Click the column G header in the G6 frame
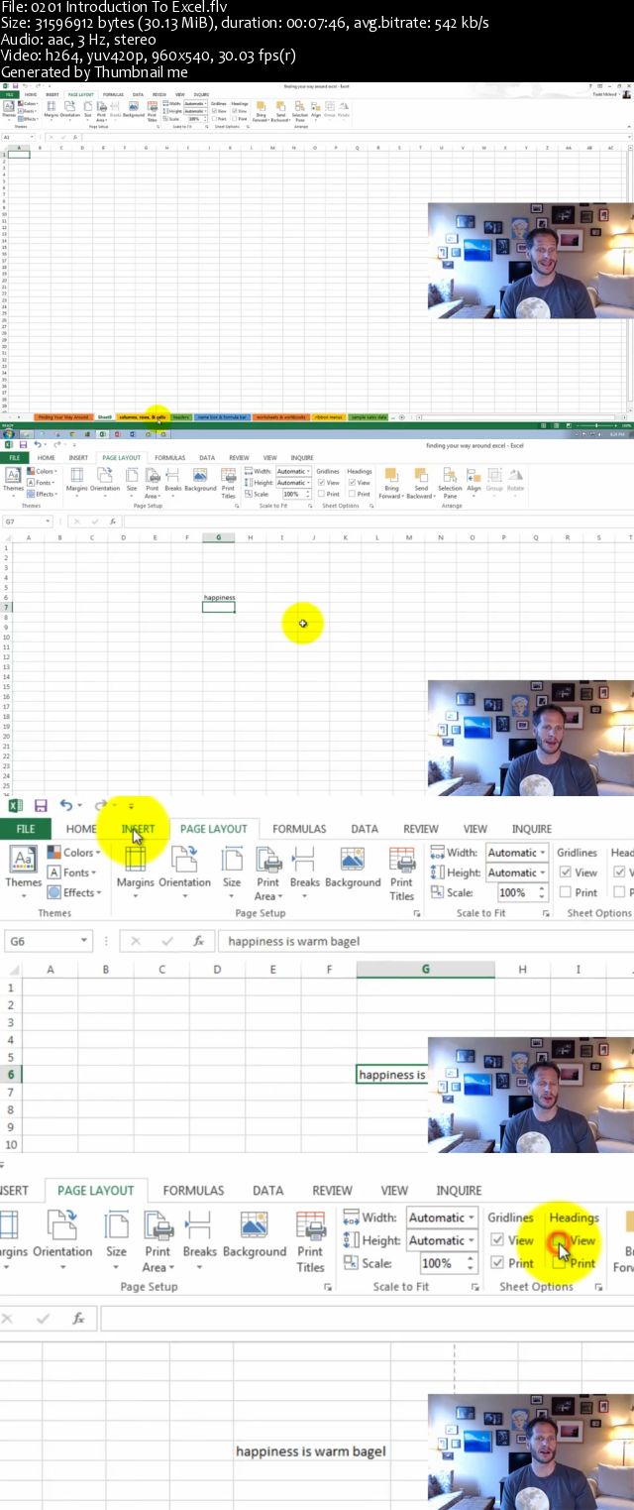 425,969
